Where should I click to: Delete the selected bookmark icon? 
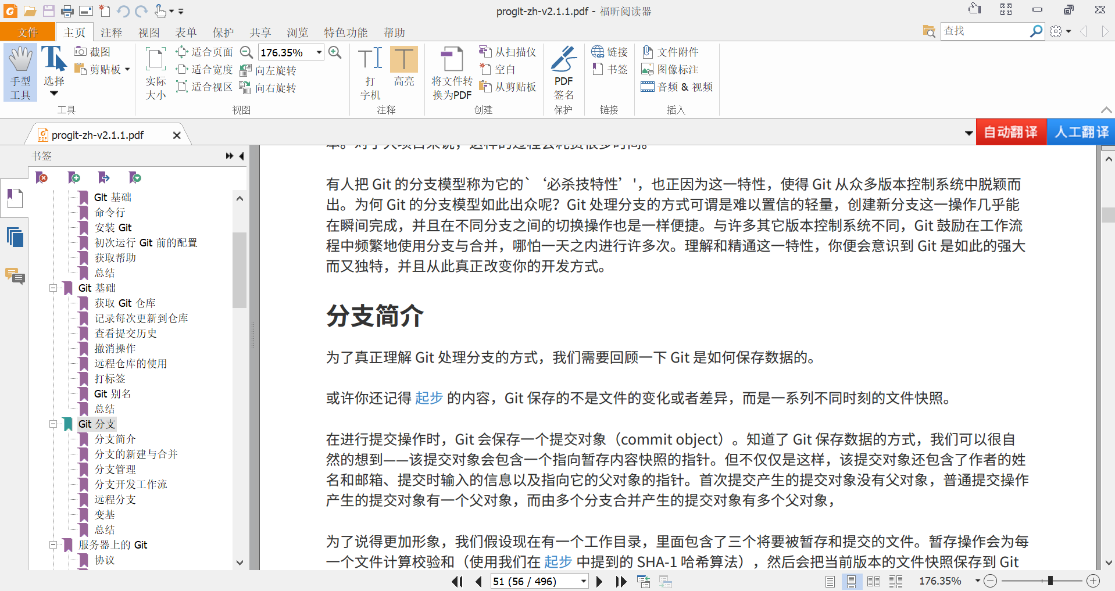coord(42,177)
